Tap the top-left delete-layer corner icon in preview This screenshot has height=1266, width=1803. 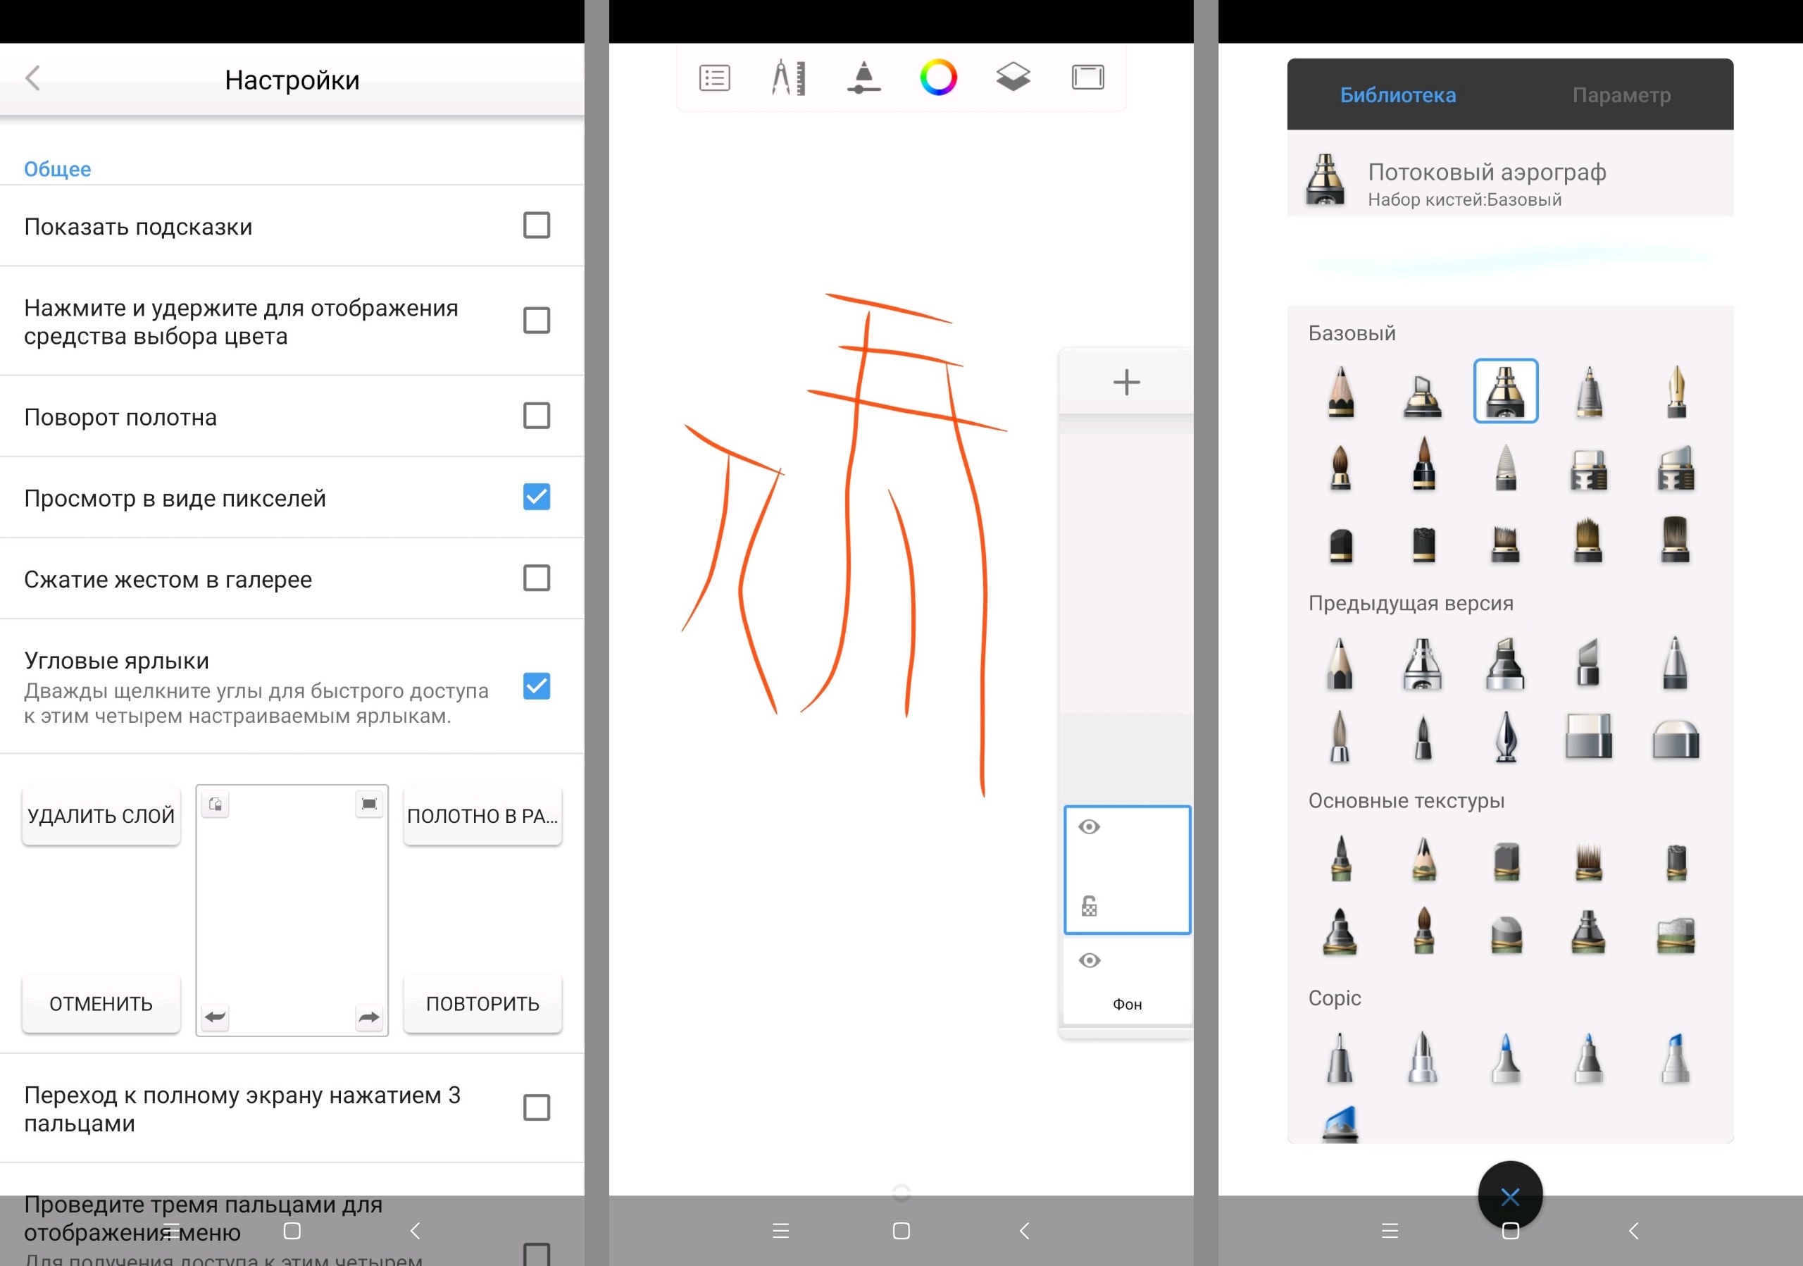point(214,805)
